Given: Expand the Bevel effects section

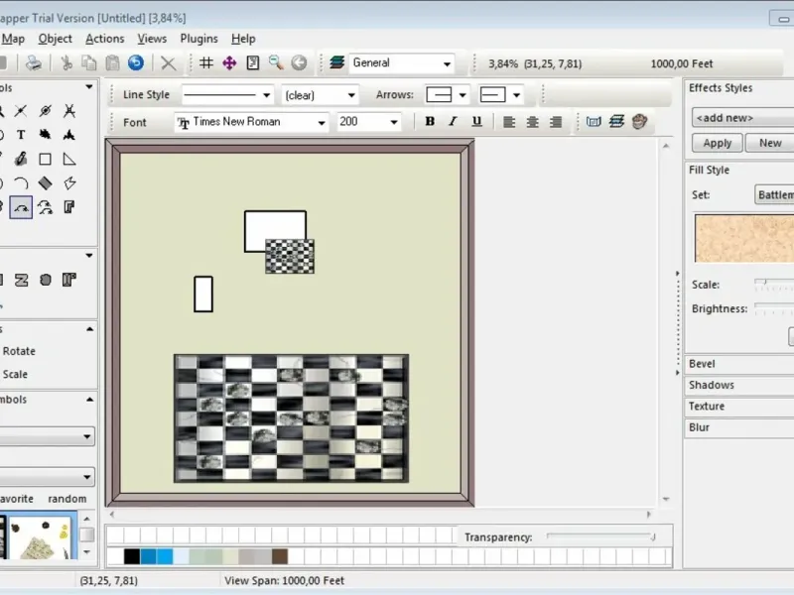Looking at the screenshot, I should click(739, 364).
